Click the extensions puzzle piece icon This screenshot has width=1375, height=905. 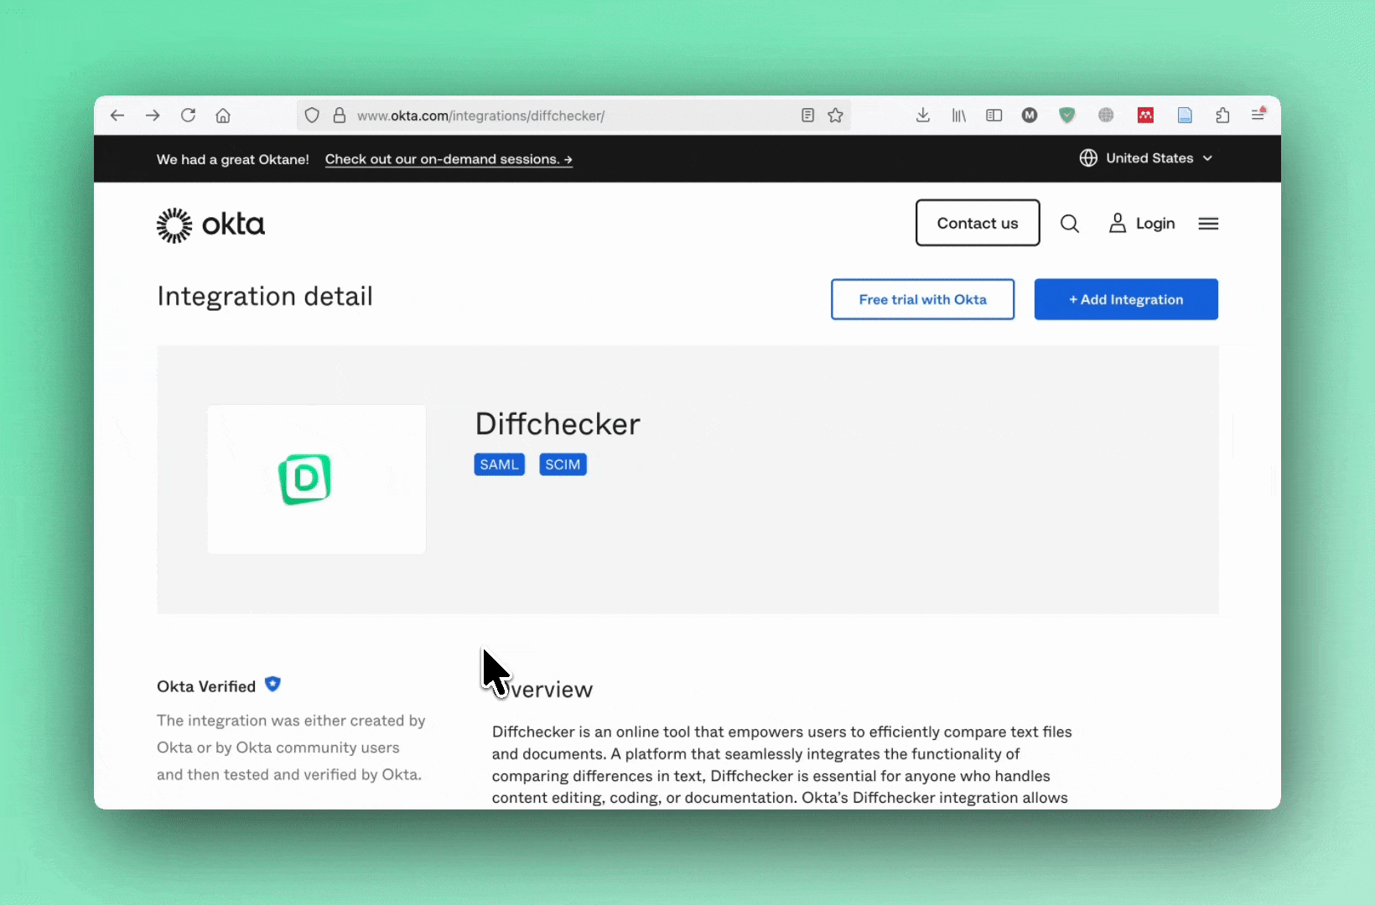[x=1222, y=115]
